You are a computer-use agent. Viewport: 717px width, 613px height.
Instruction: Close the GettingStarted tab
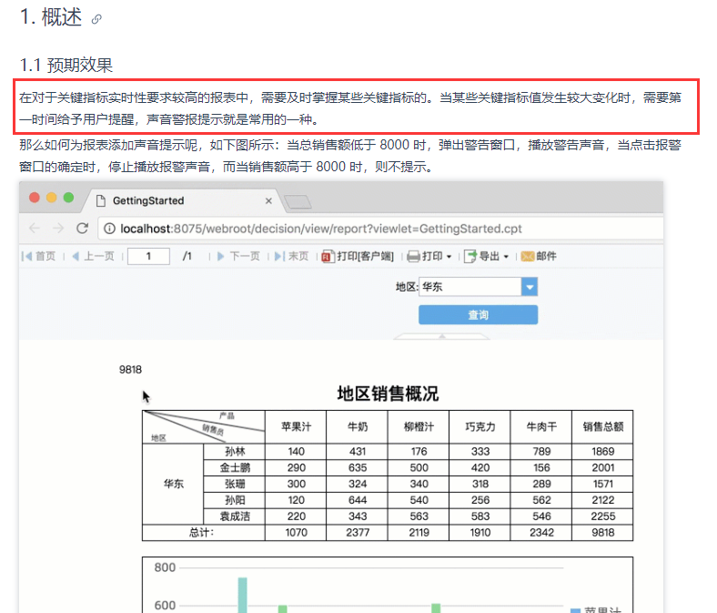(268, 201)
